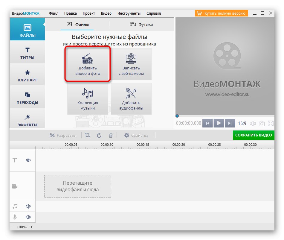
Task: Open the ПЕРЕХОДЫ sidebar section
Action: tap(27, 97)
